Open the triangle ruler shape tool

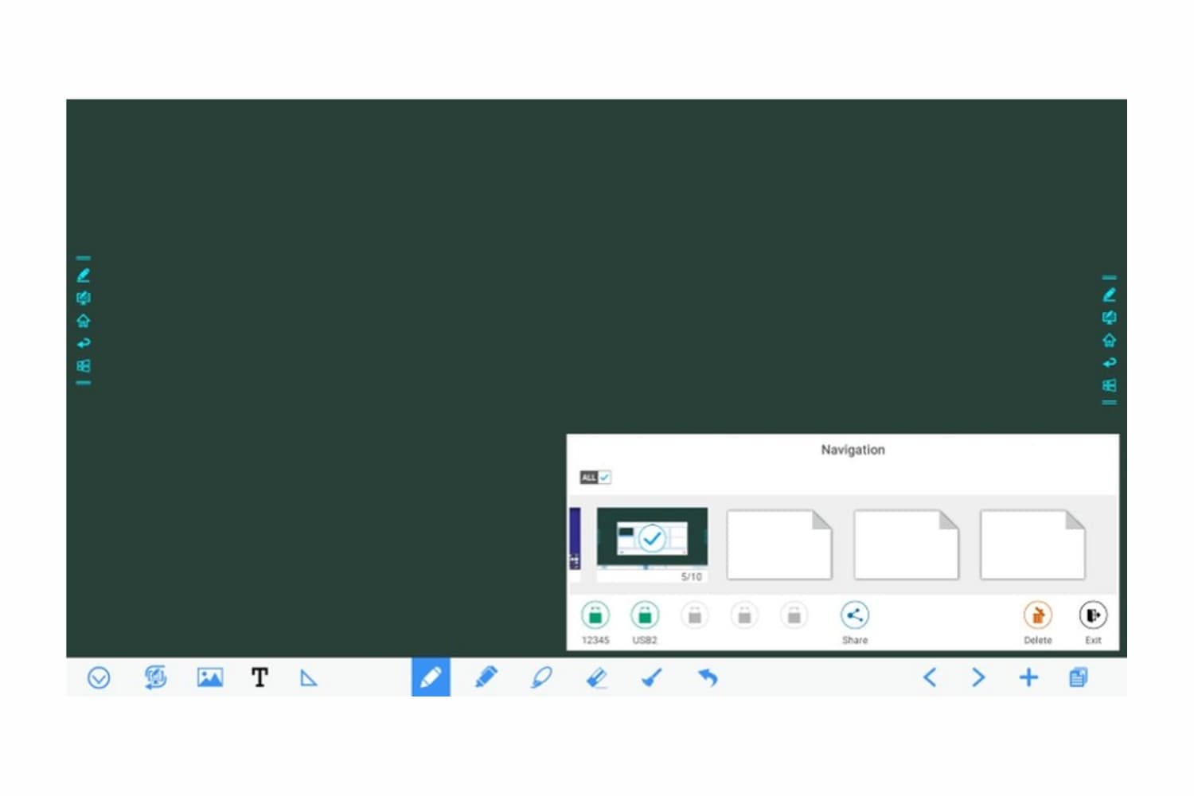[x=309, y=678]
